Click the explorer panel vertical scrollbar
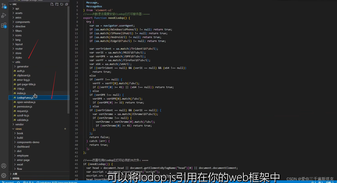Image resolution: width=337 pixels, height=183 pixels. coord(68,60)
